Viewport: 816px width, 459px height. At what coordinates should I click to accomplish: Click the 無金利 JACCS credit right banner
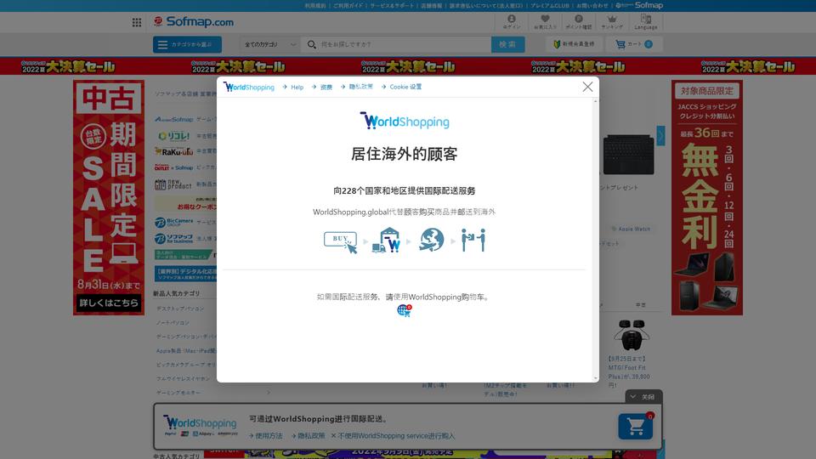coord(706,197)
